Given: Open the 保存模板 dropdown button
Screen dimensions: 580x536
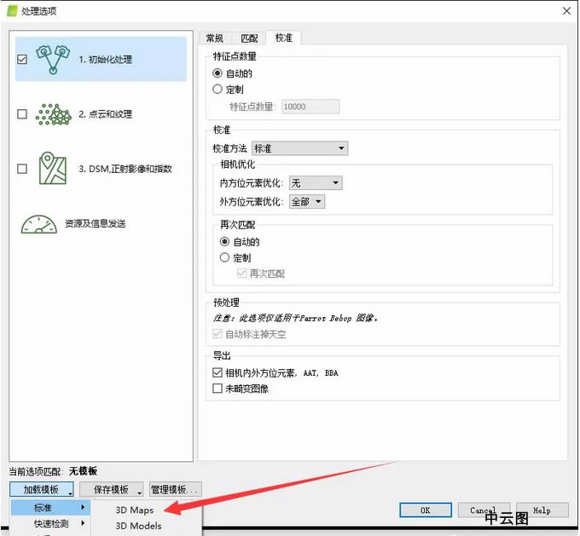Looking at the screenshot, I should (112, 489).
